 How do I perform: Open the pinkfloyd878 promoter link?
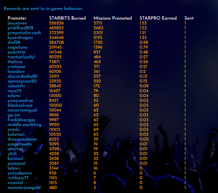(21, 28)
